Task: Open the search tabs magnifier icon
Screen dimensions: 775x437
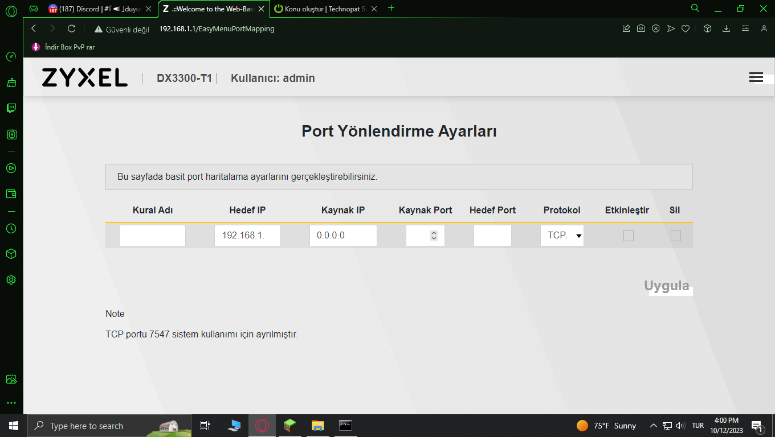Action: [x=695, y=9]
